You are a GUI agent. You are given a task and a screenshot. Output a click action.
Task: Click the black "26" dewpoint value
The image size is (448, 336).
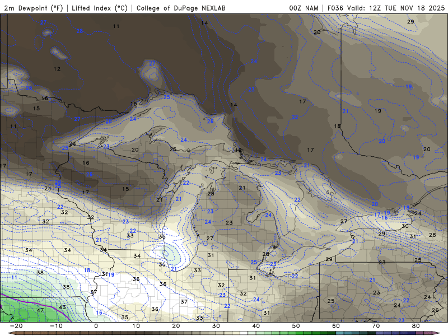[435, 310]
